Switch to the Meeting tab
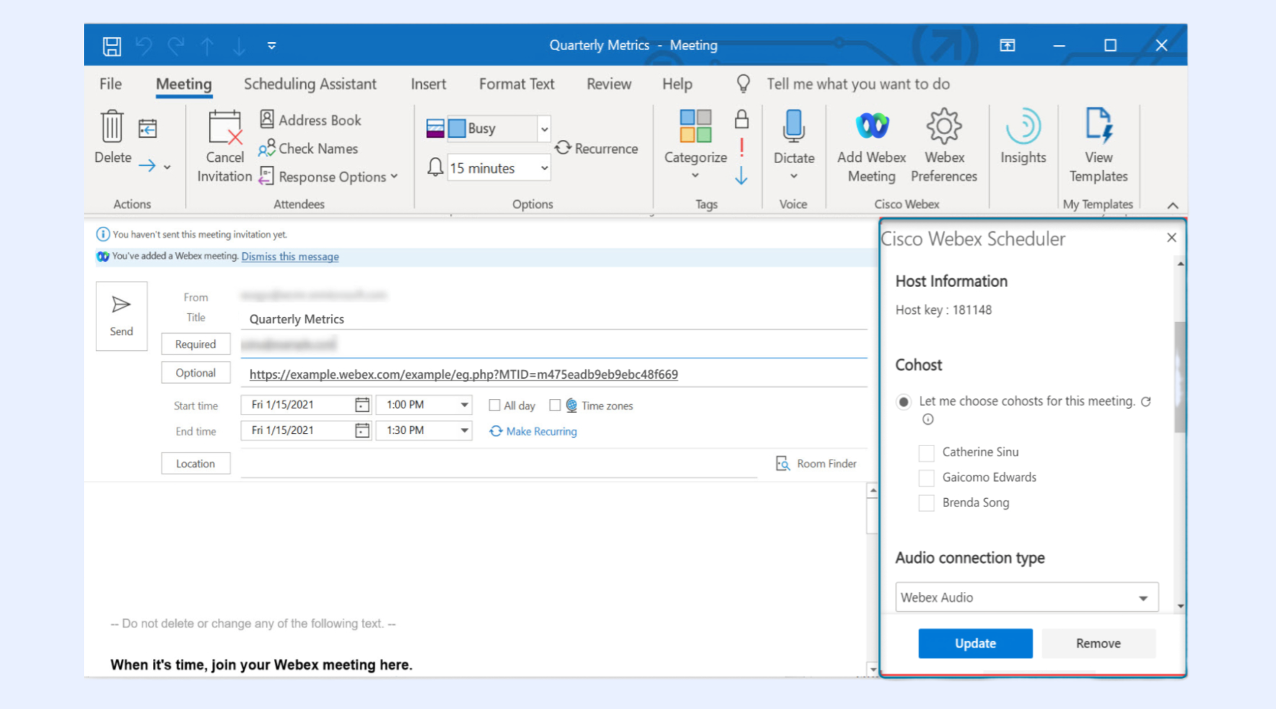This screenshot has width=1276, height=709. [x=184, y=84]
